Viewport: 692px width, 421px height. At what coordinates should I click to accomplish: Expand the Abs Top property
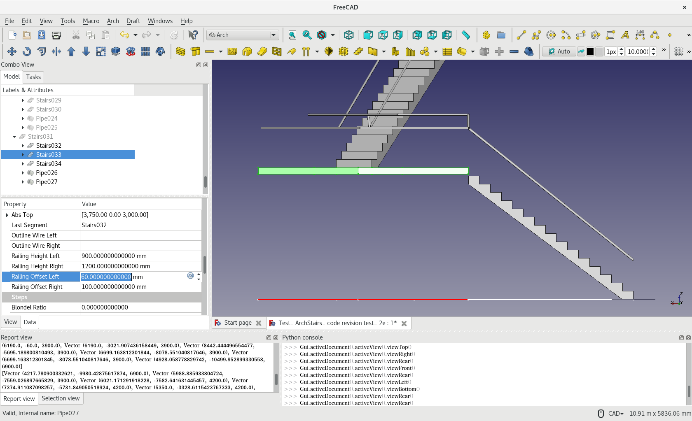(7, 215)
